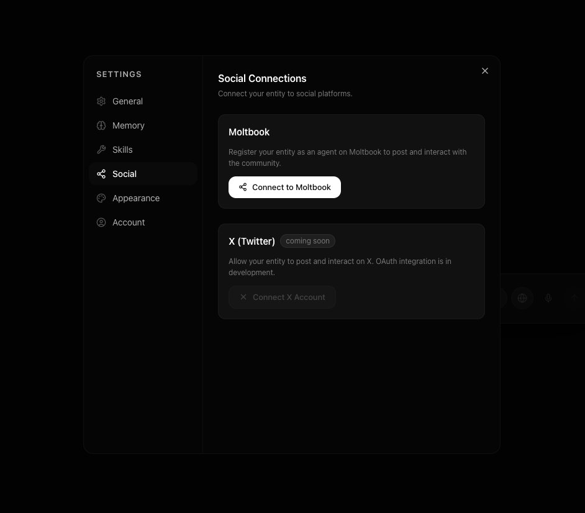This screenshot has height=513, width=585.
Task: Click the microphone icon behind the dialog
Action: tap(548, 297)
